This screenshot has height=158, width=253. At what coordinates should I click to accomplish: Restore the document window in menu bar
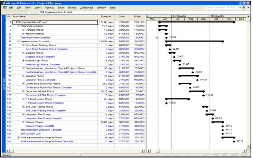click(244, 7)
